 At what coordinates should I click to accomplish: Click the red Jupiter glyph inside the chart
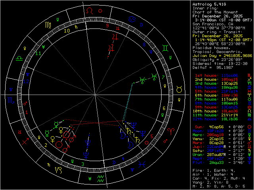pos(115,37)
